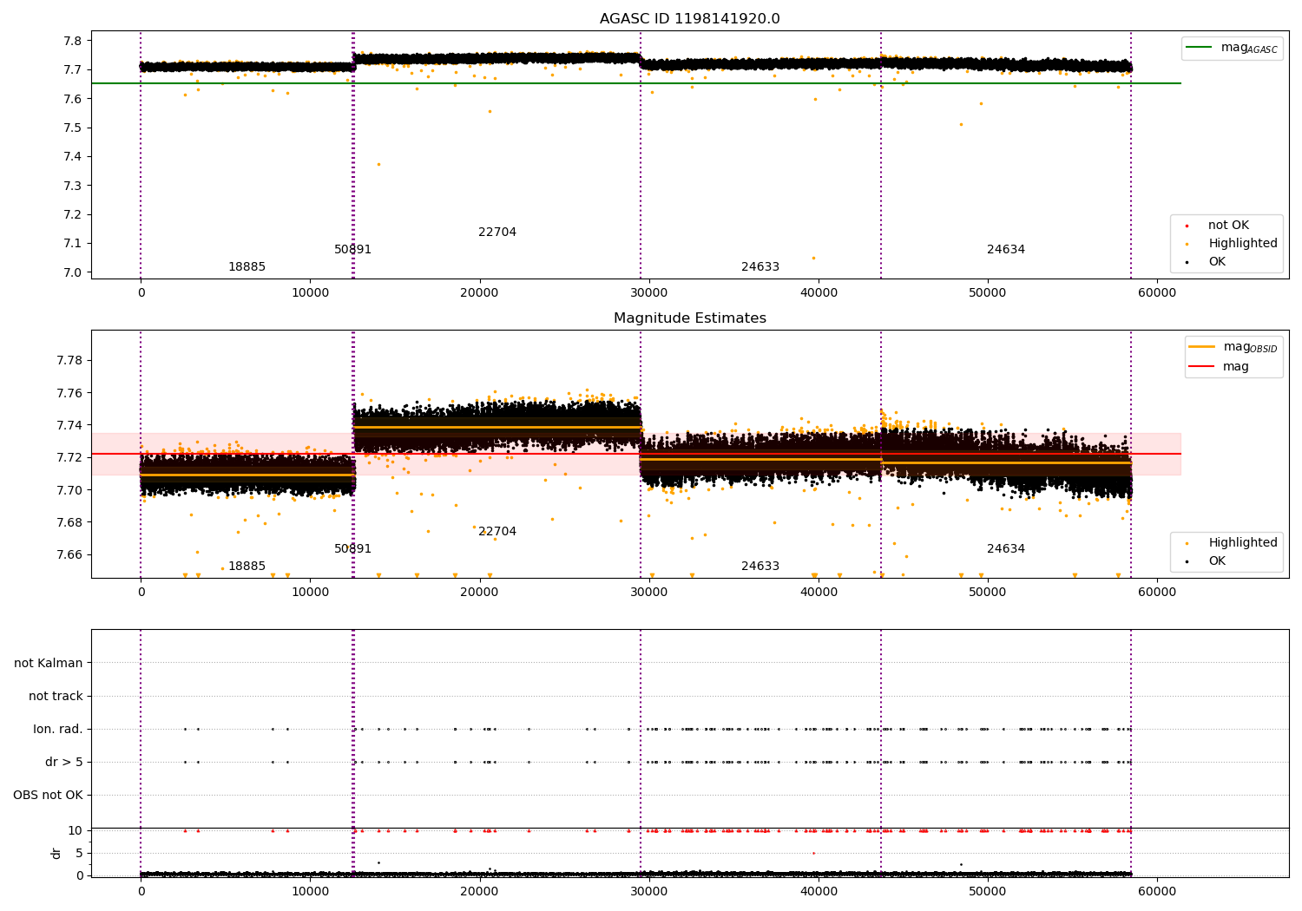Click the plot title 'AGASC ID 1198141920.0'

click(x=689, y=19)
